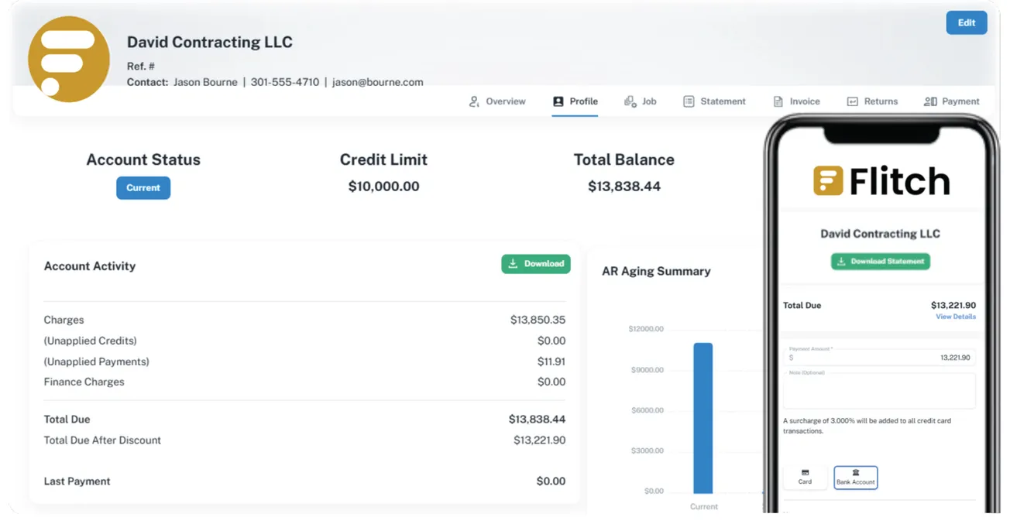The image size is (1010, 524).
Task: Click the blue Current bar in AR Aging Summary
Action: click(703, 418)
